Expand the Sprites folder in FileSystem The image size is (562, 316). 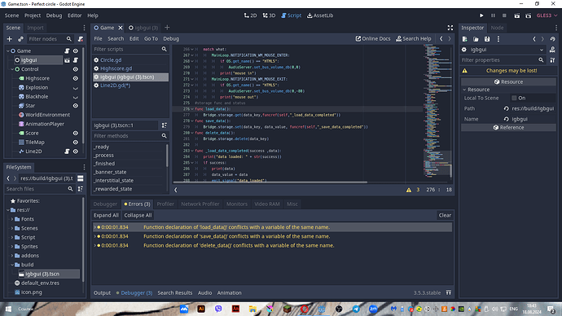pos(12,246)
